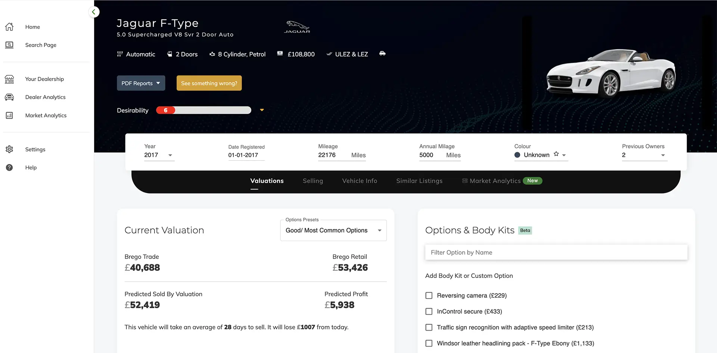Image resolution: width=717 pixels, height=353 pixels.
Task: Click the Mileage 22176 field
Action: click(x=342, y=155)
